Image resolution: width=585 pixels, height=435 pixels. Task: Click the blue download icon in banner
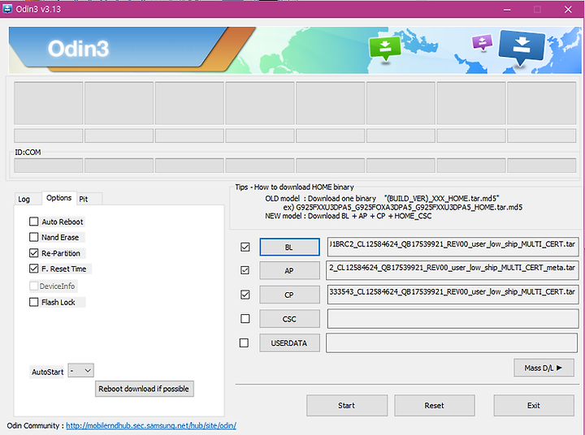pyautogui.click(x=521, y=46)
